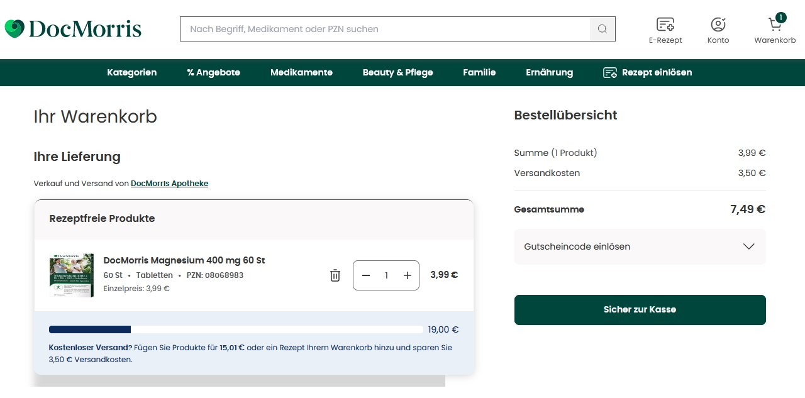Remove Magnesium product with trash icon
This screenshot has width=805, height=398.
pos(335,275)
